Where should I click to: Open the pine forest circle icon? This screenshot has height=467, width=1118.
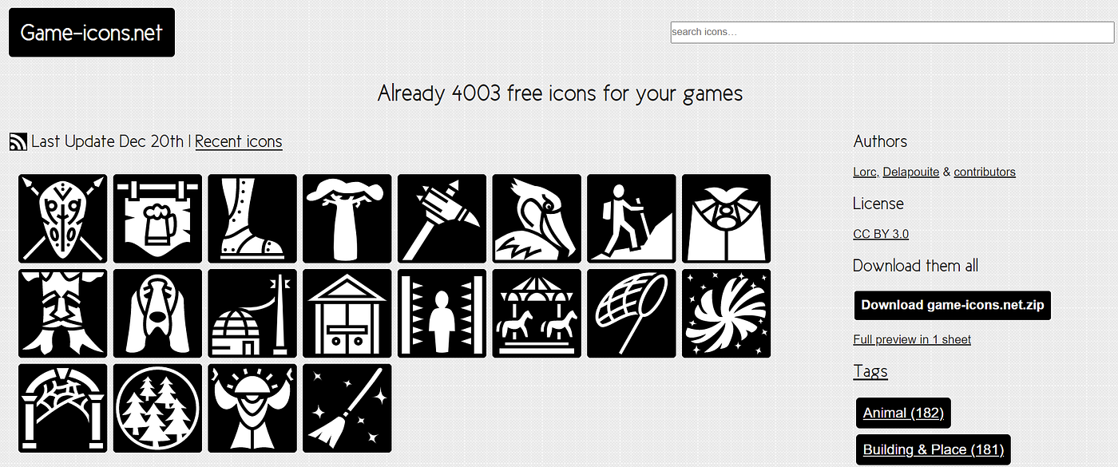click(157, 409)
